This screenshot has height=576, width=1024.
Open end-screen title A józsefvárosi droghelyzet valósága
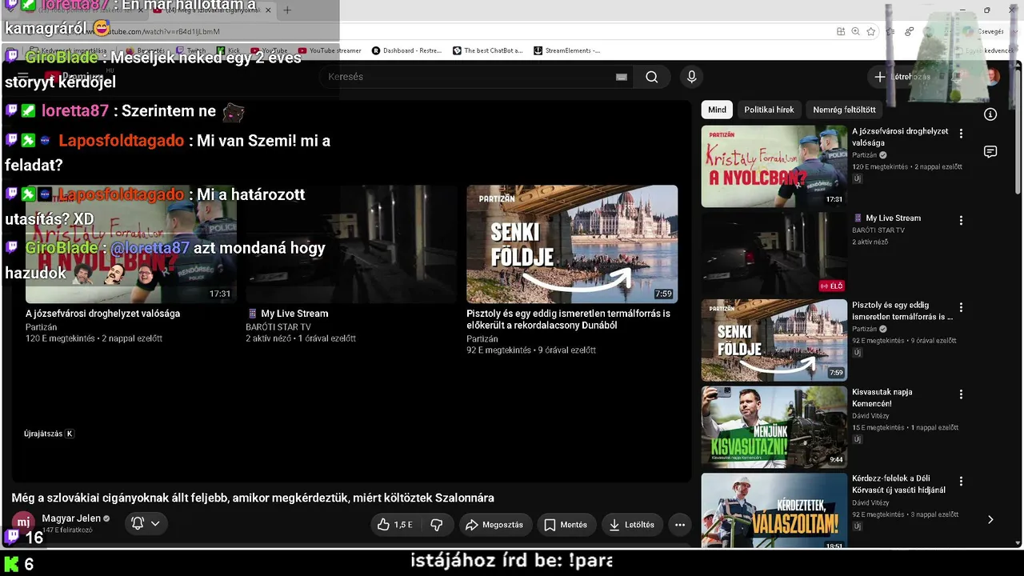click(102, 314)
